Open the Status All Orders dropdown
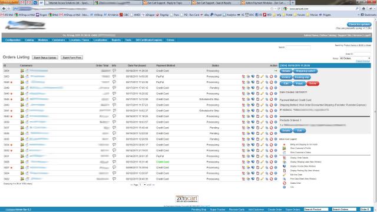Screen dimensions: 377x212 (x=355, y=58)
